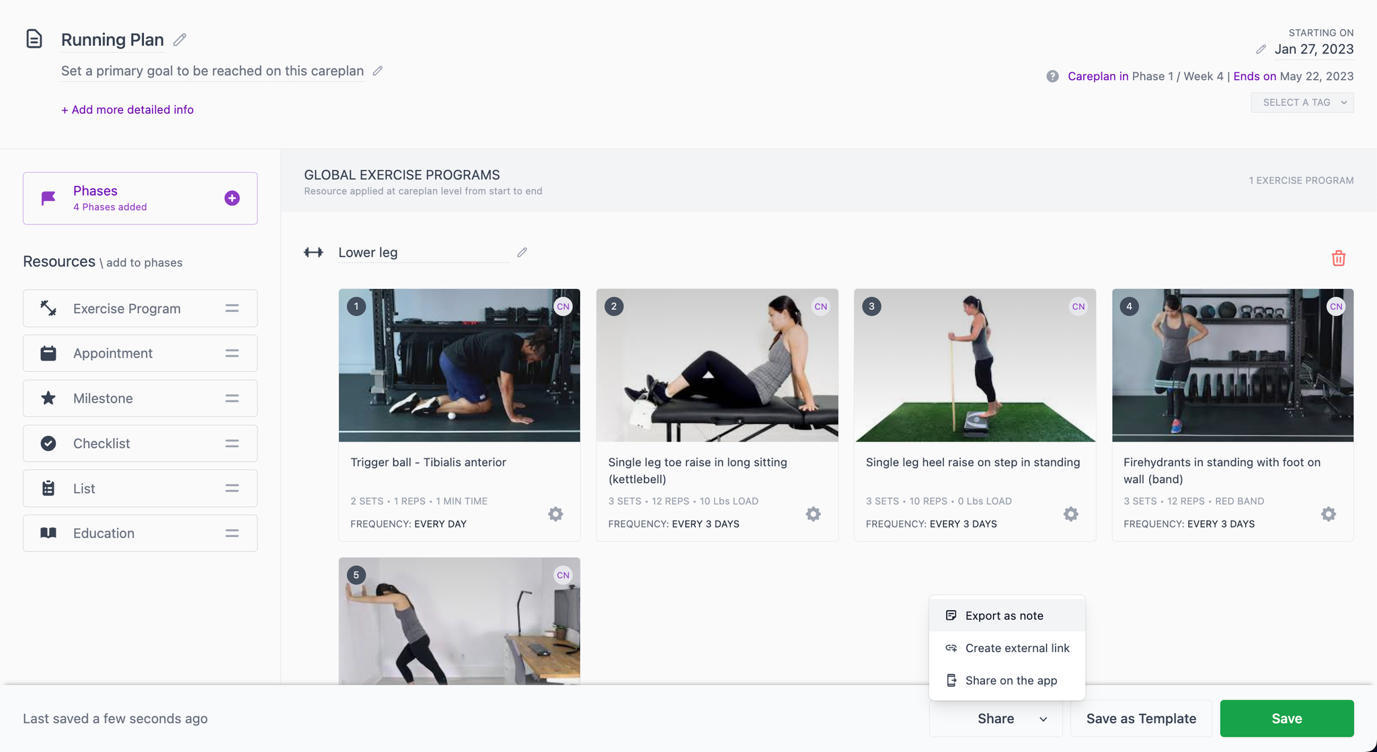Click the drag handle for Milestone resource
The width and height of the screenshot is (1377, 752).
pyautogui.click(x=232, y=399)
